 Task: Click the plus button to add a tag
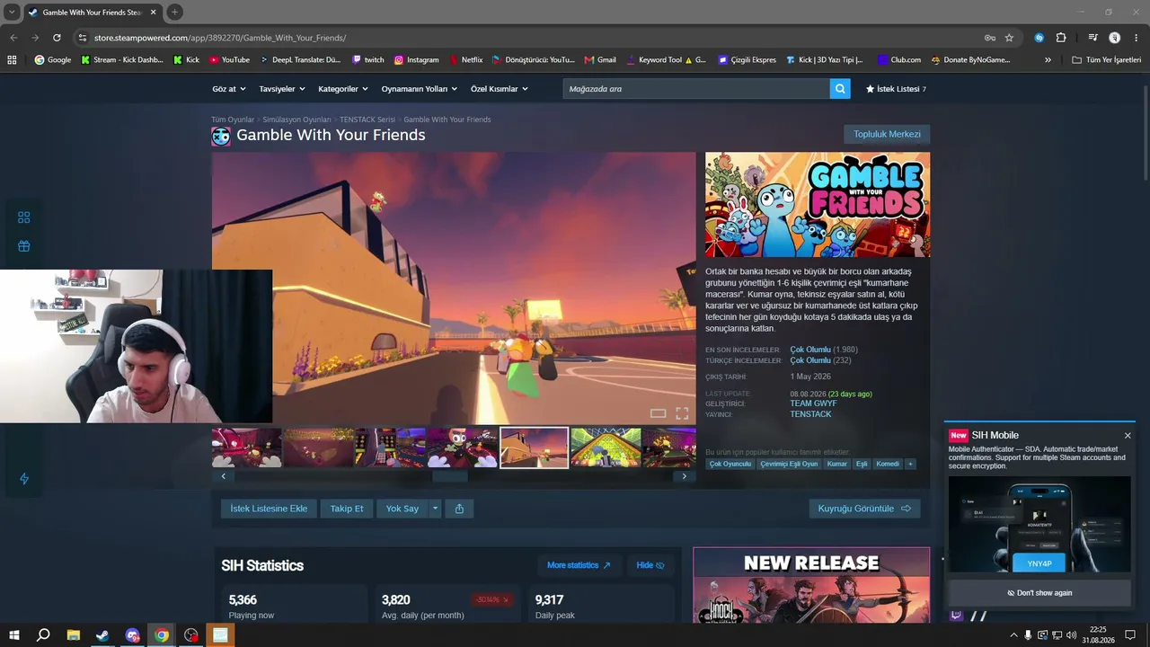pos(910,464)
